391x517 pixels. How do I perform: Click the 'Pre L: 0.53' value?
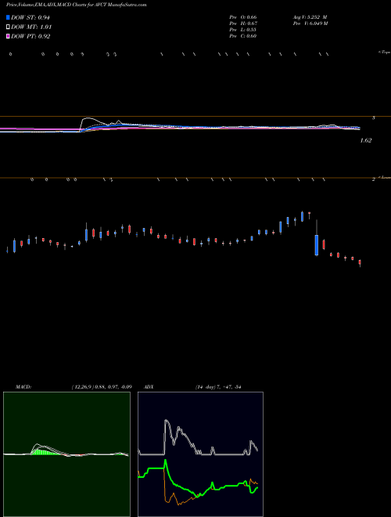243,30
